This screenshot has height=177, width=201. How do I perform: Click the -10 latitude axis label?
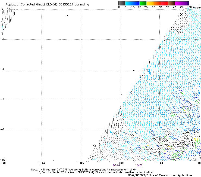pyautogui.click(x=3, y=160)
